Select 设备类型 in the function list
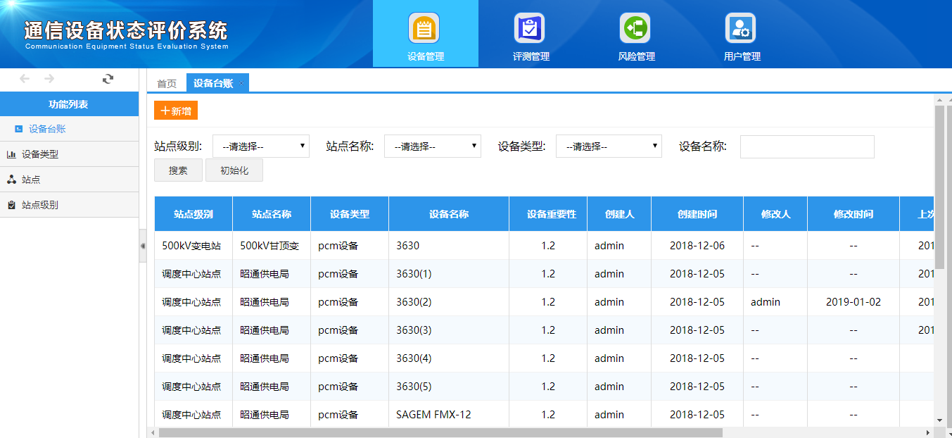The height and width of the screenshot is (438, 952). coord(40,154)
